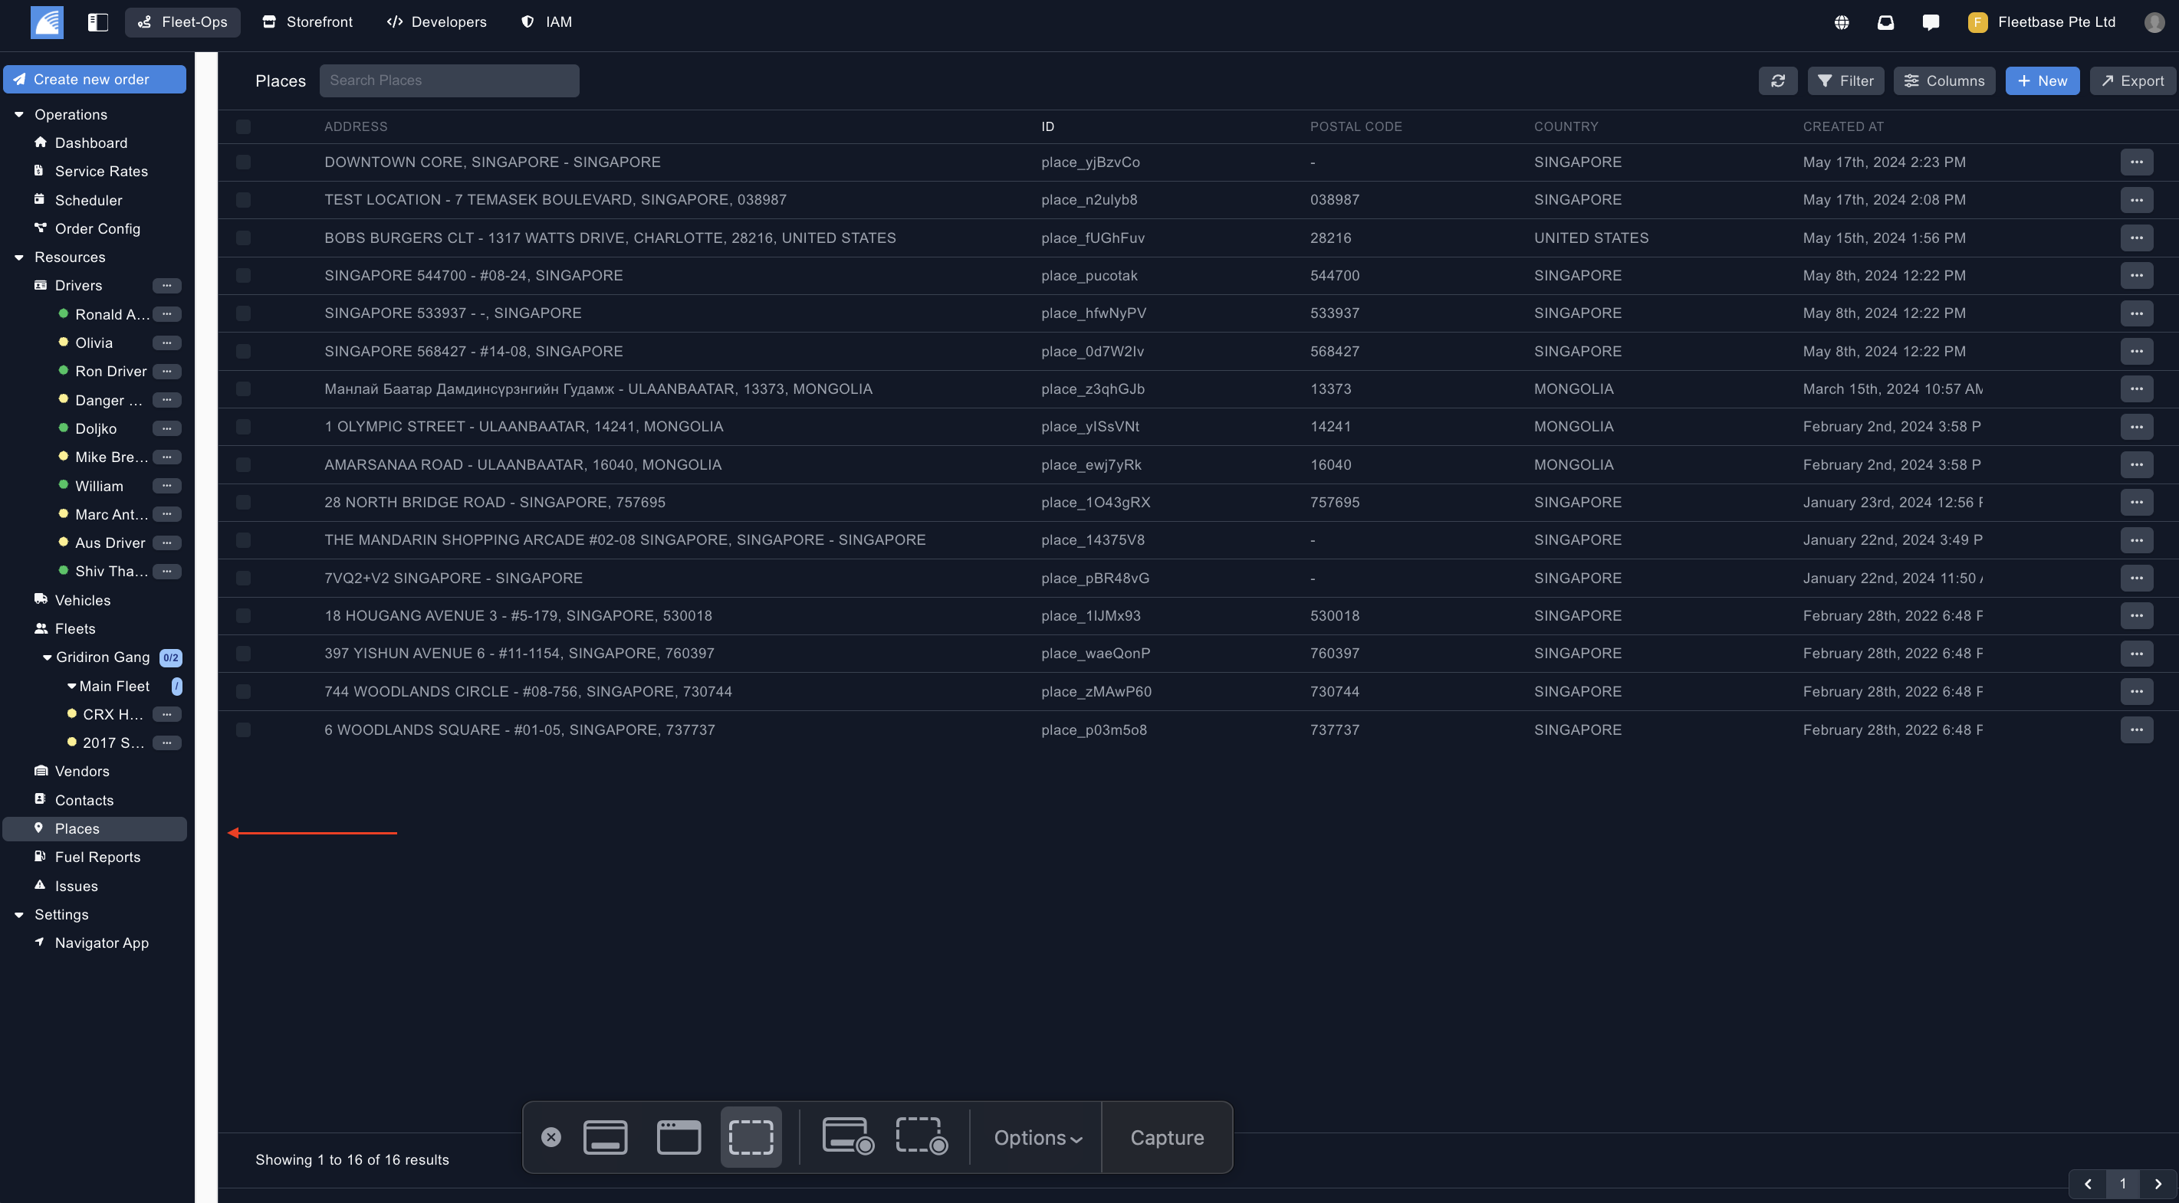Open options for driver William
Screen dimensions: 2179x1203
coord(166,486)
